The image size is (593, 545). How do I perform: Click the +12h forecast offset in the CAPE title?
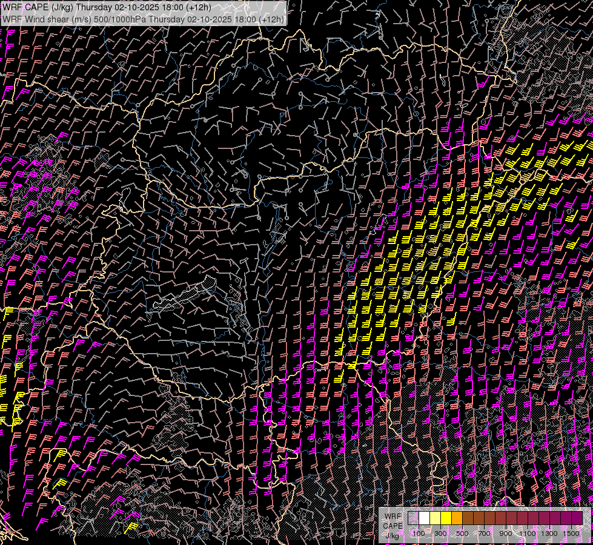(198, 7)
